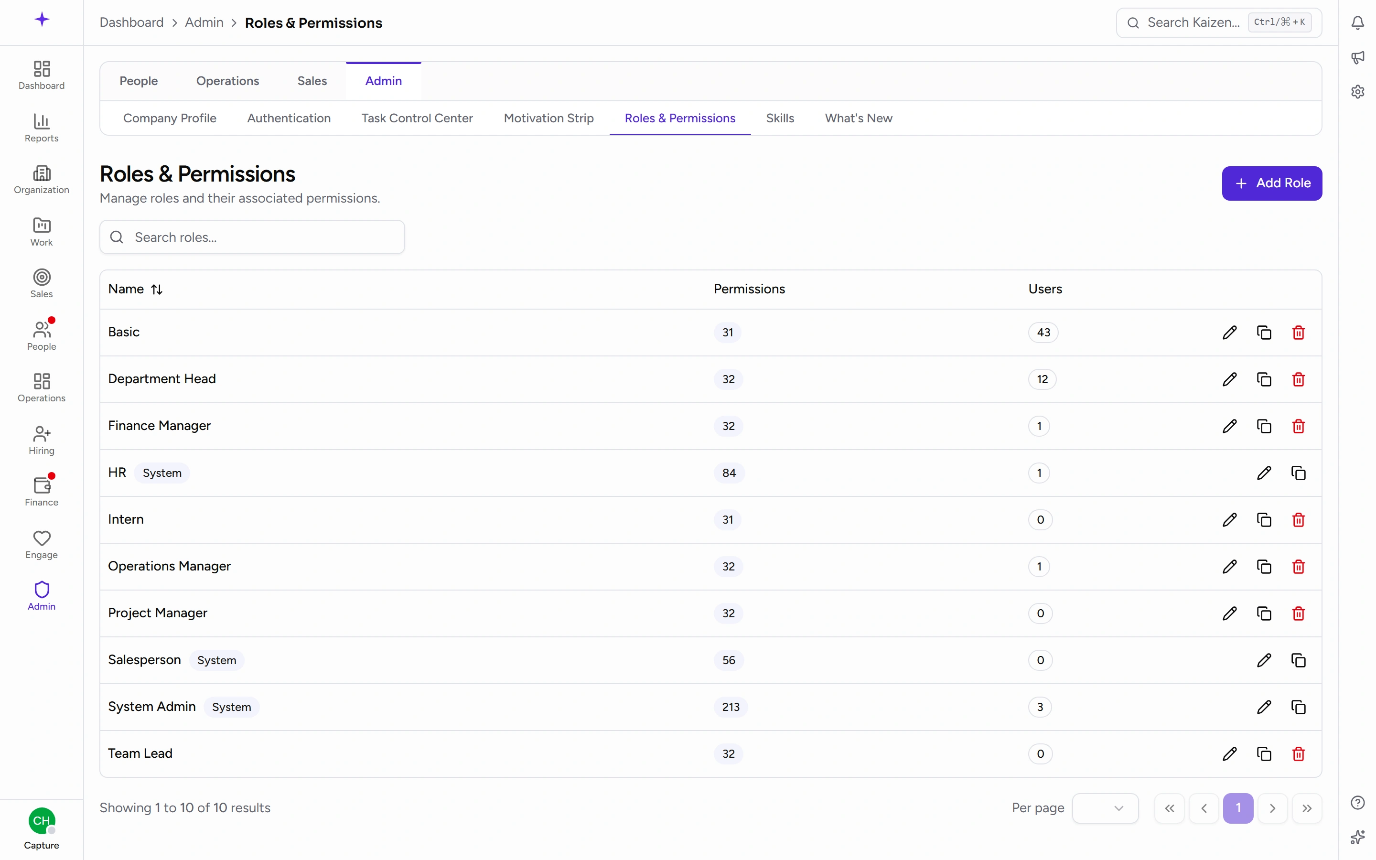
Task: Click the Dashboard breadcrumb link
Action: click(131, 22)
